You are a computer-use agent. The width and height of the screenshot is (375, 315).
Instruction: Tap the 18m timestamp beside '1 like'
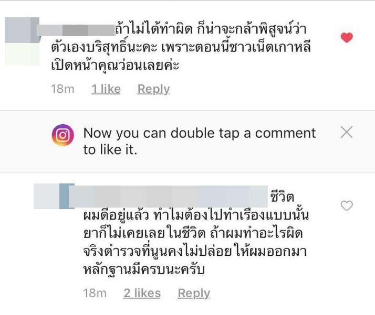point(62,89)
